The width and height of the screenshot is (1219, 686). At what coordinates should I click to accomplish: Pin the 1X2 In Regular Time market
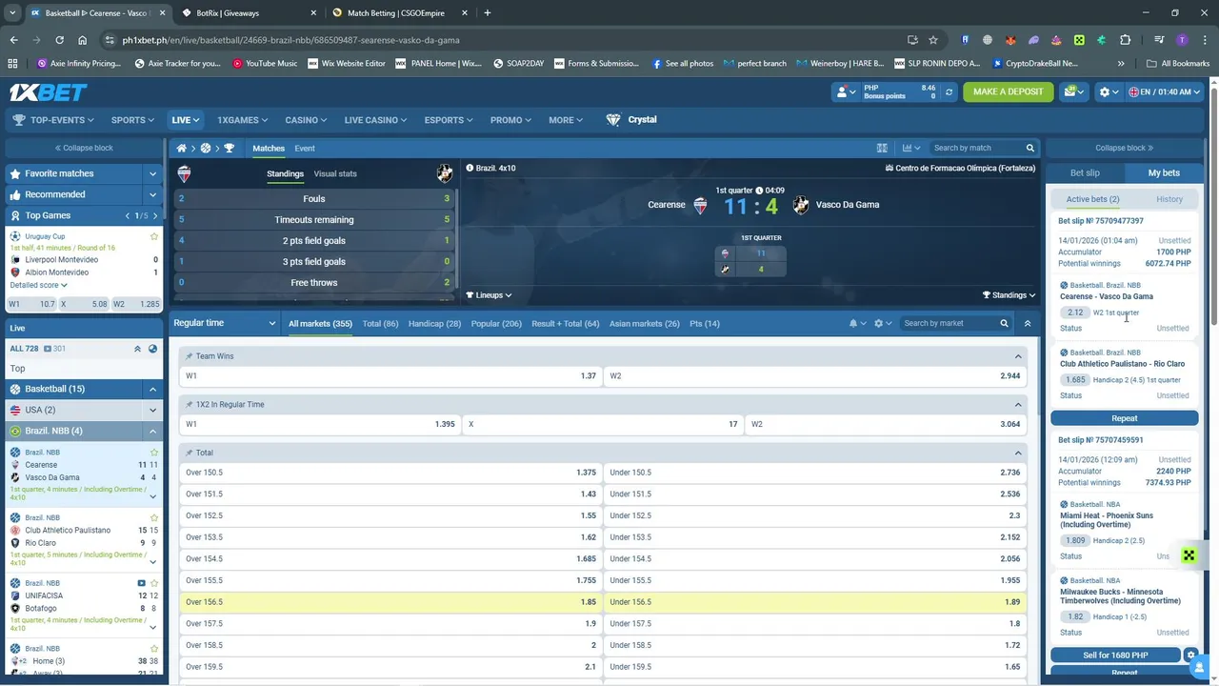coord(190,405)
